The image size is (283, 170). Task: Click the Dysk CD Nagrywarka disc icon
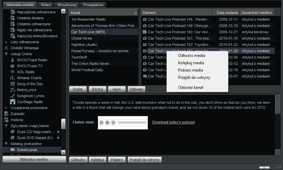12,132
